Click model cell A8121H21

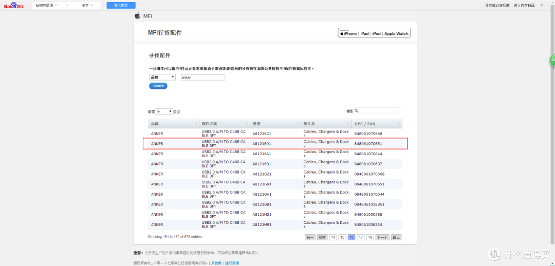pyautogui.click(x=262, y=214)
